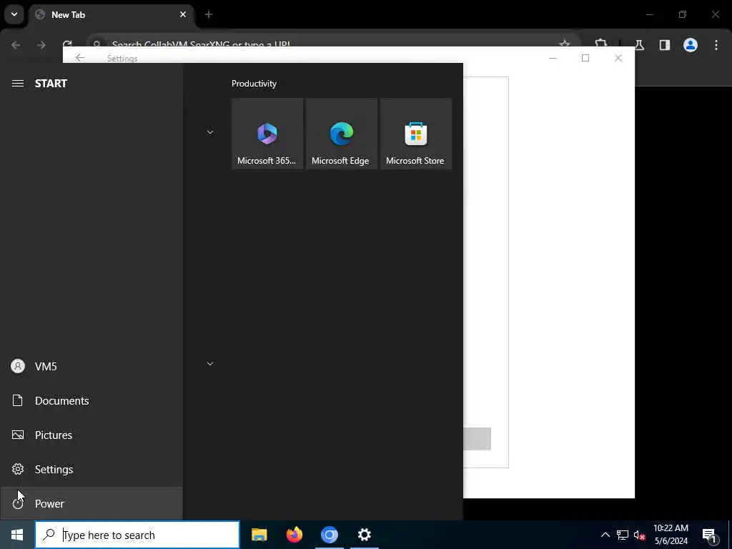
Task: Open the Microsoft Store tile
Action: (416, 134)
